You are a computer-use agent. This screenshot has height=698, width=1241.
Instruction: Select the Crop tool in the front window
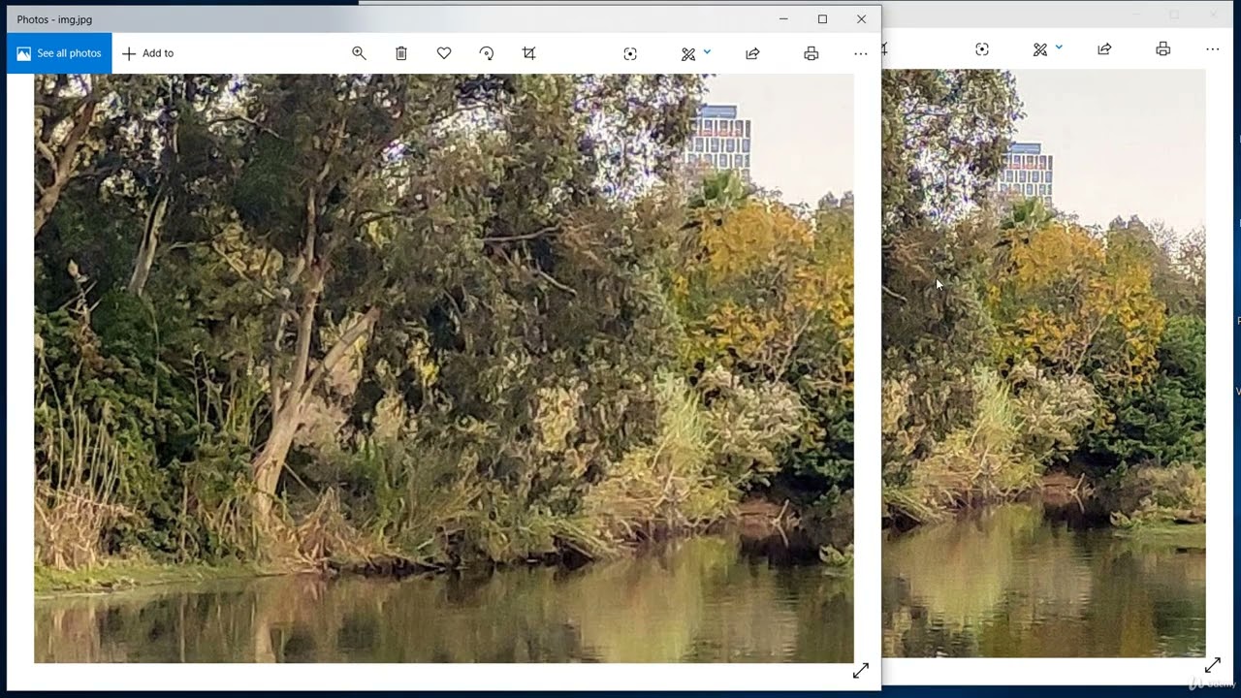coord(529,53)
